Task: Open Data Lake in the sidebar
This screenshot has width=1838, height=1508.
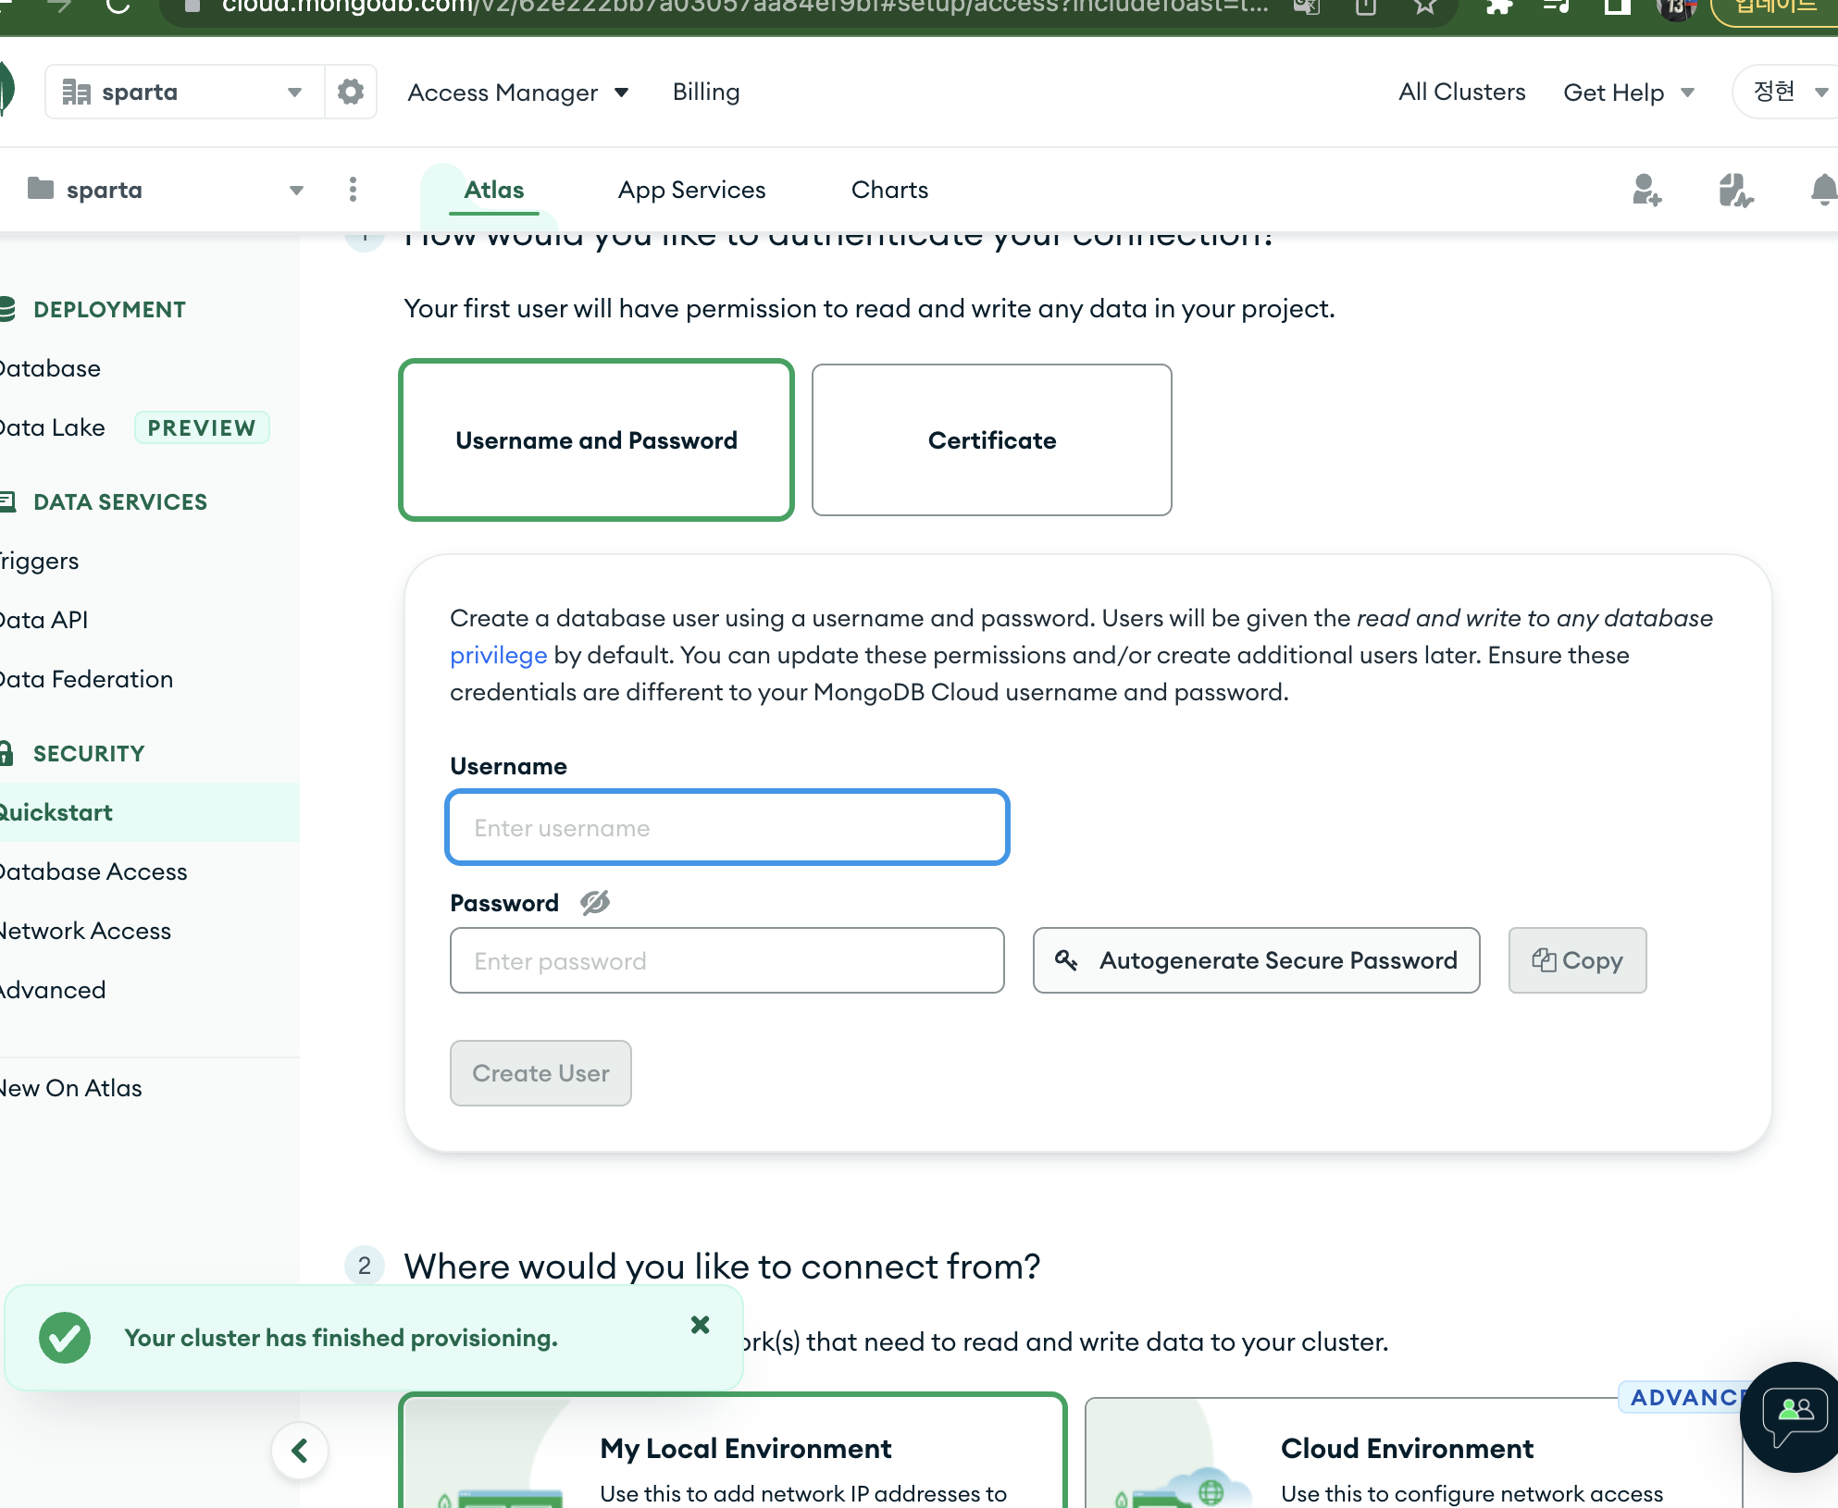Action: pos(53,427)
